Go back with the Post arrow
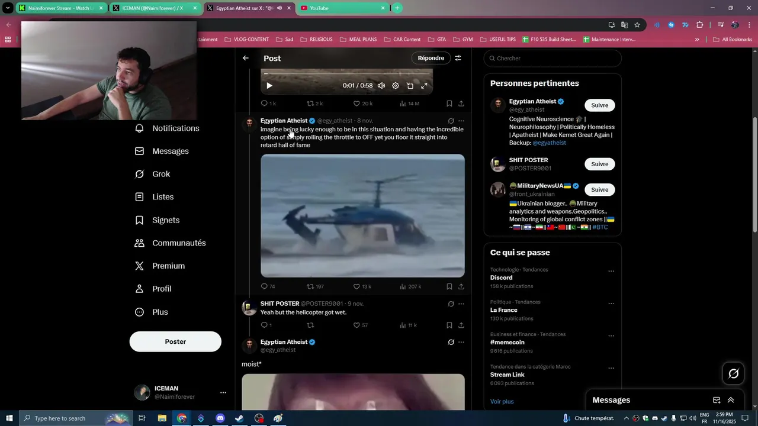758x426 pixels. coord(246,58)
